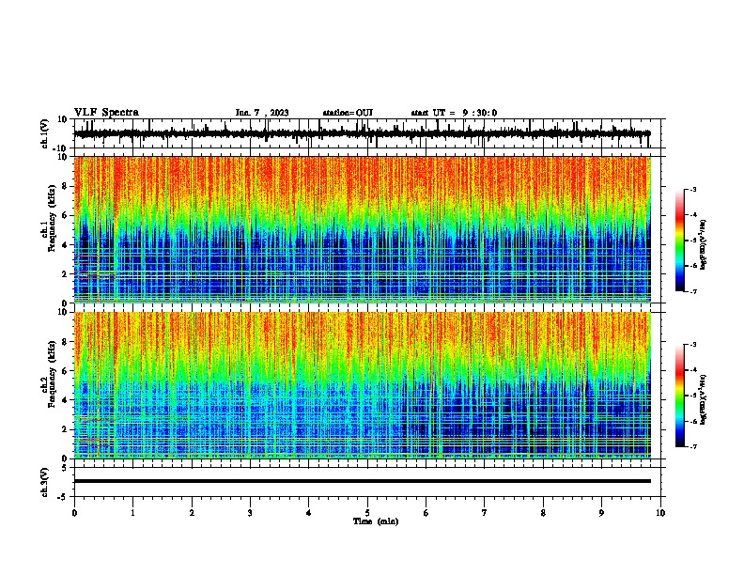
Task: Click time axis tick label "5"
Action: pos(367,513)
